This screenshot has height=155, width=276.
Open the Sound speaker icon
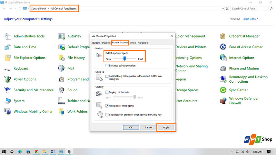click(61, 90)
